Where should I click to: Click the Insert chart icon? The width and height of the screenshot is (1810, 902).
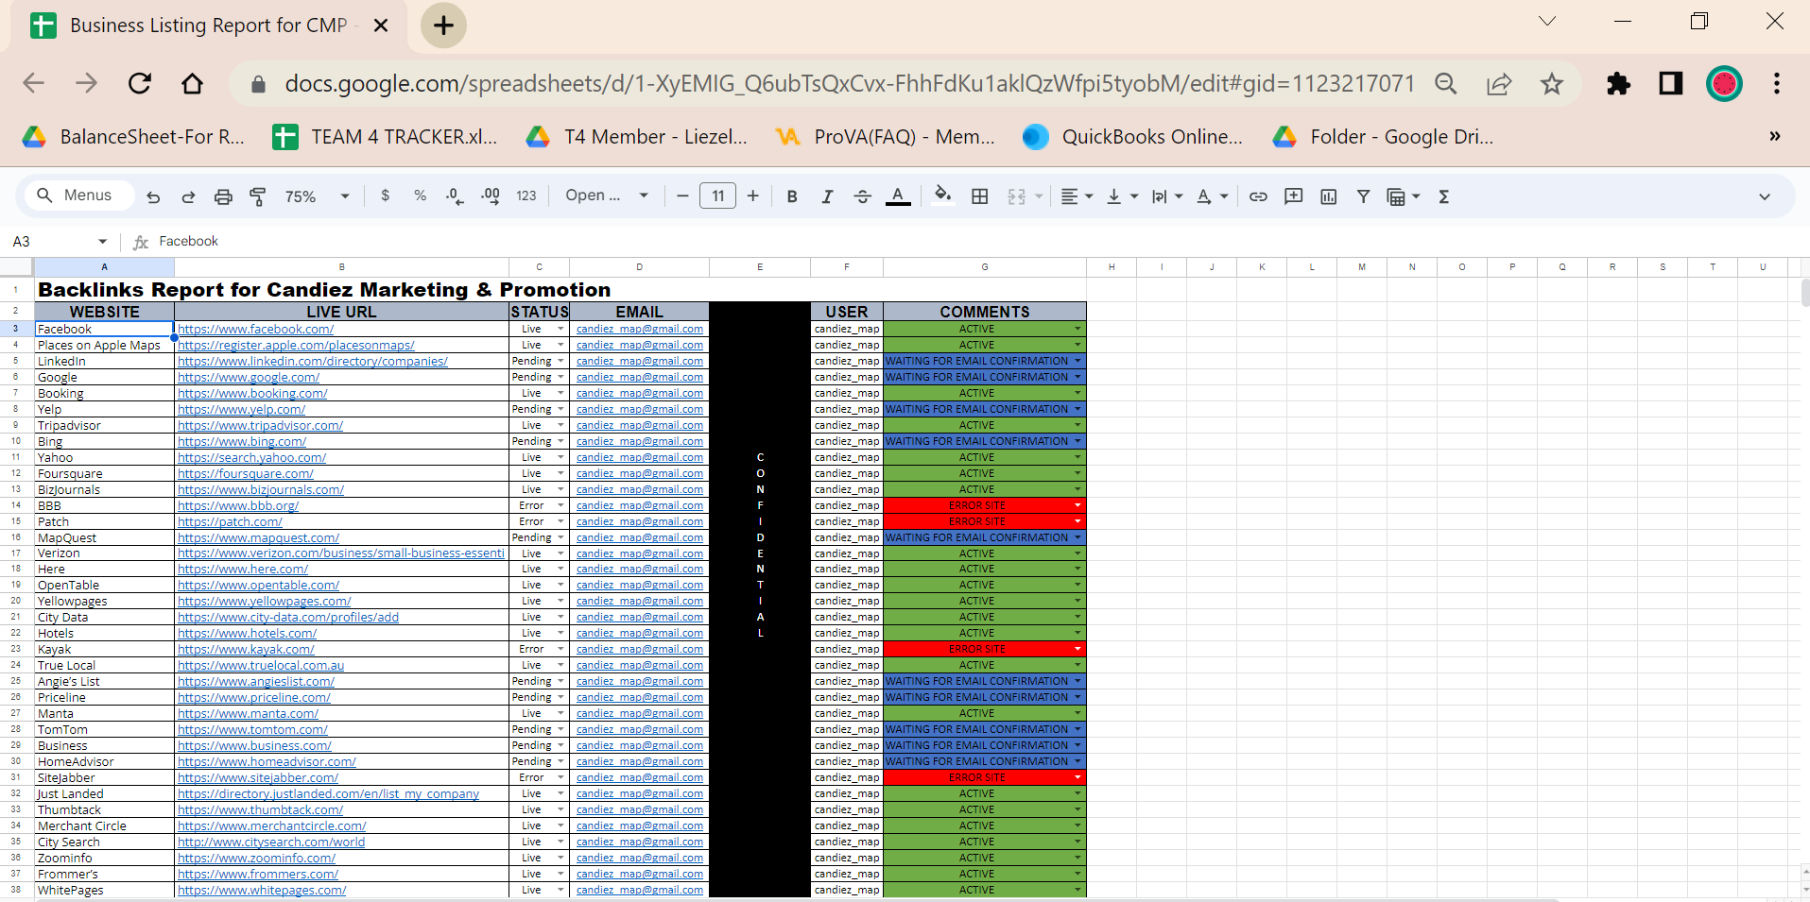click(1328, 196)
